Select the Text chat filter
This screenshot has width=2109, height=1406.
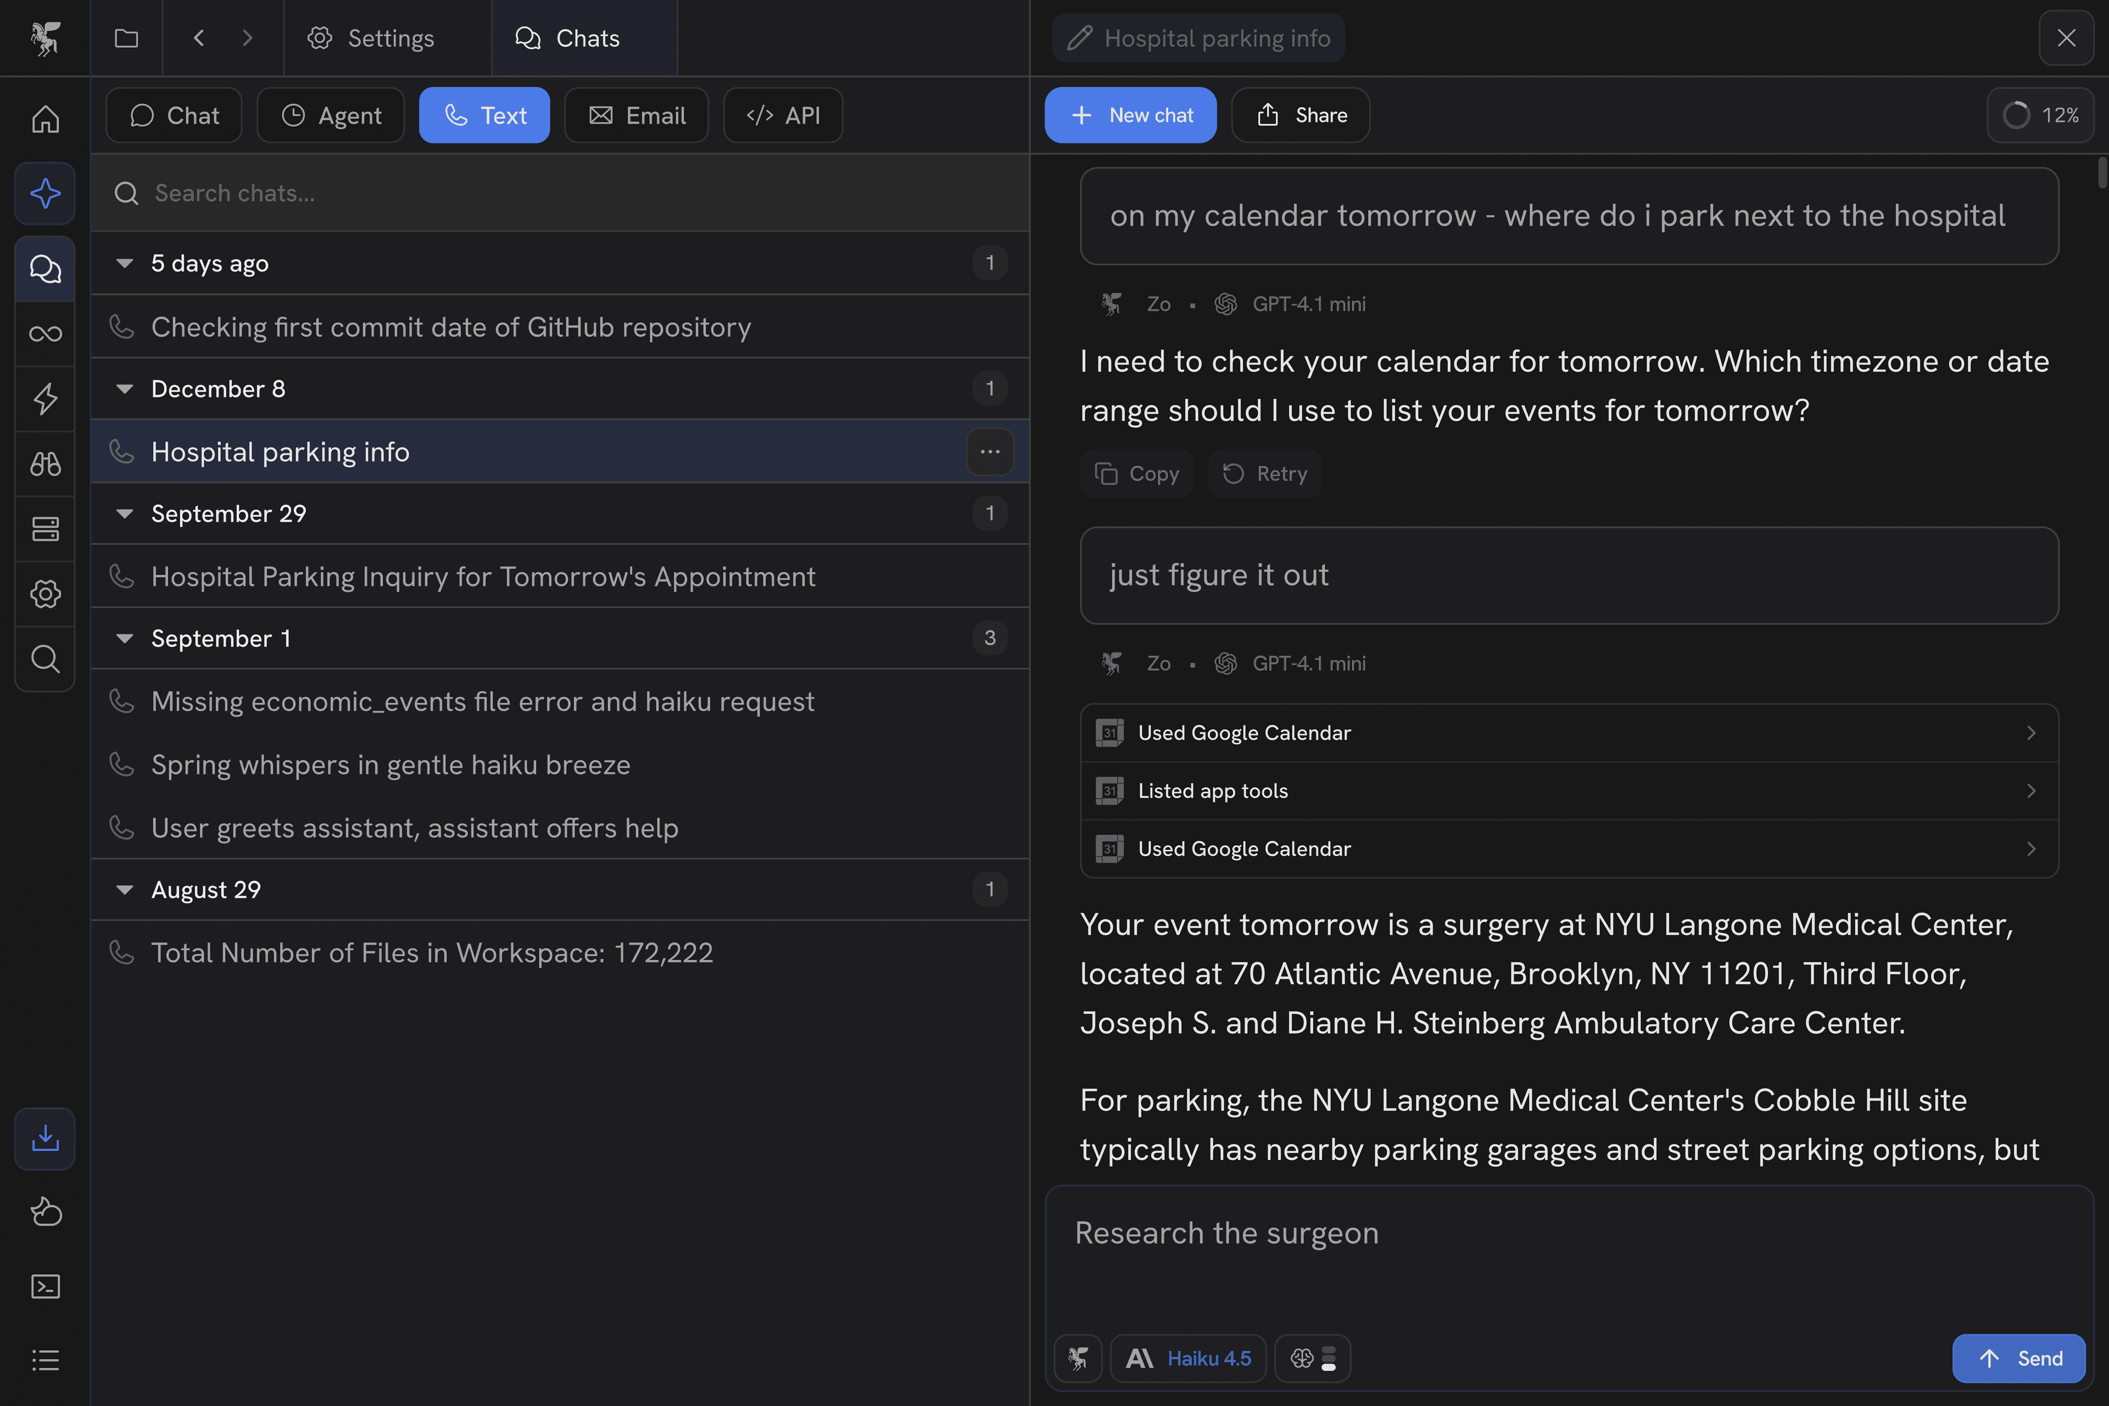[x=484, y=116]
